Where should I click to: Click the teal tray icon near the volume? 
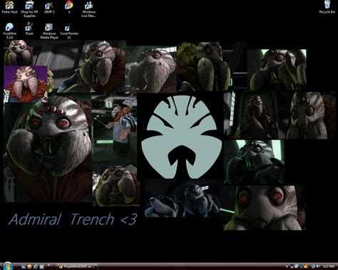(x=313, y=266)
